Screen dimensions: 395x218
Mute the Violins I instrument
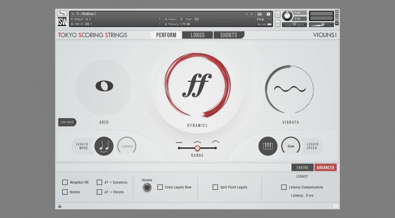(277, 23)
